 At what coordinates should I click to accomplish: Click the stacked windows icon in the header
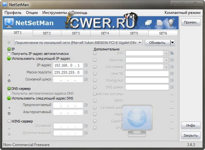148,23
